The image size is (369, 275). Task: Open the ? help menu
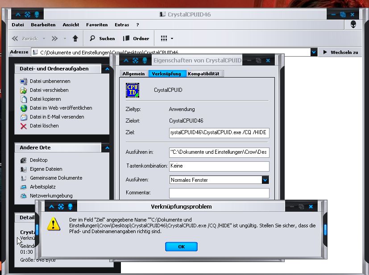[x=137, y=25]
